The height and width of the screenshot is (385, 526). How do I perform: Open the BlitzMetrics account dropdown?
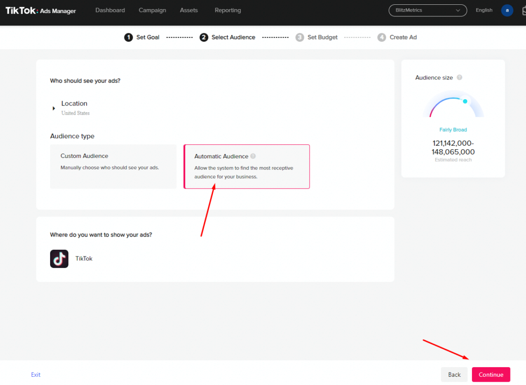(428, 11)
